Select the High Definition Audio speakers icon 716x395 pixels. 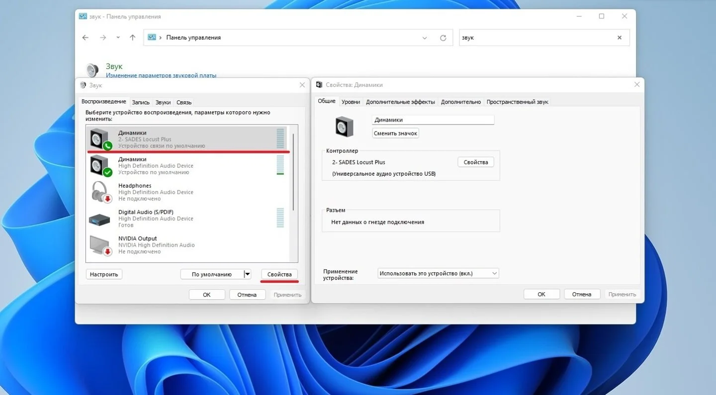tap(101, 165)
